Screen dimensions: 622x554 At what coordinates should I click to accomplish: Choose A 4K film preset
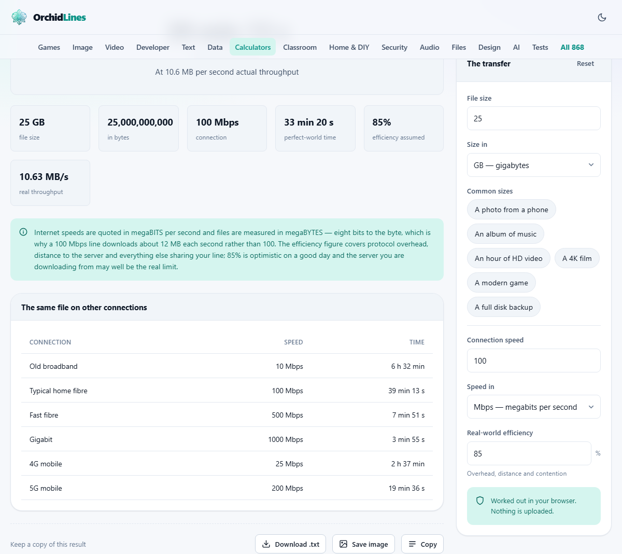[577, 258]
